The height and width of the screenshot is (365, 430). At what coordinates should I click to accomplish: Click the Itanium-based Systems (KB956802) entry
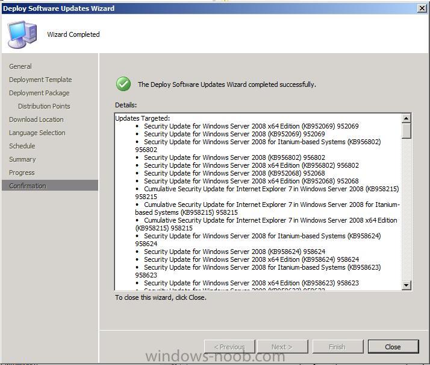(258, 146)
